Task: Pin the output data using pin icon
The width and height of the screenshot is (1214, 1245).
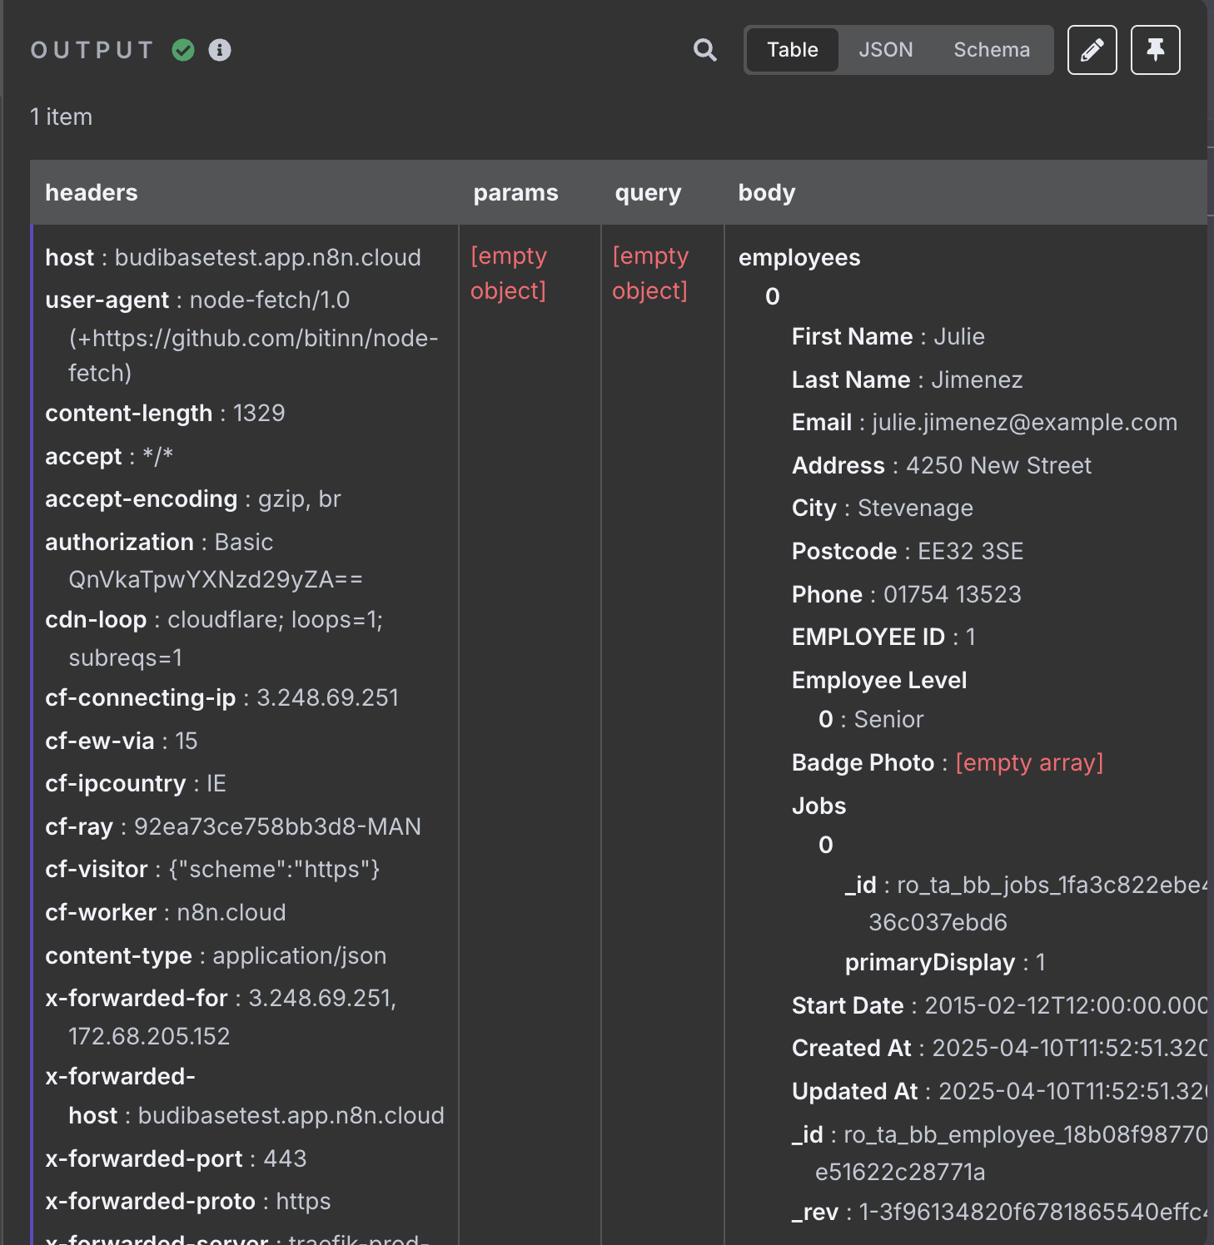Action: click(x=1155, y=50)
